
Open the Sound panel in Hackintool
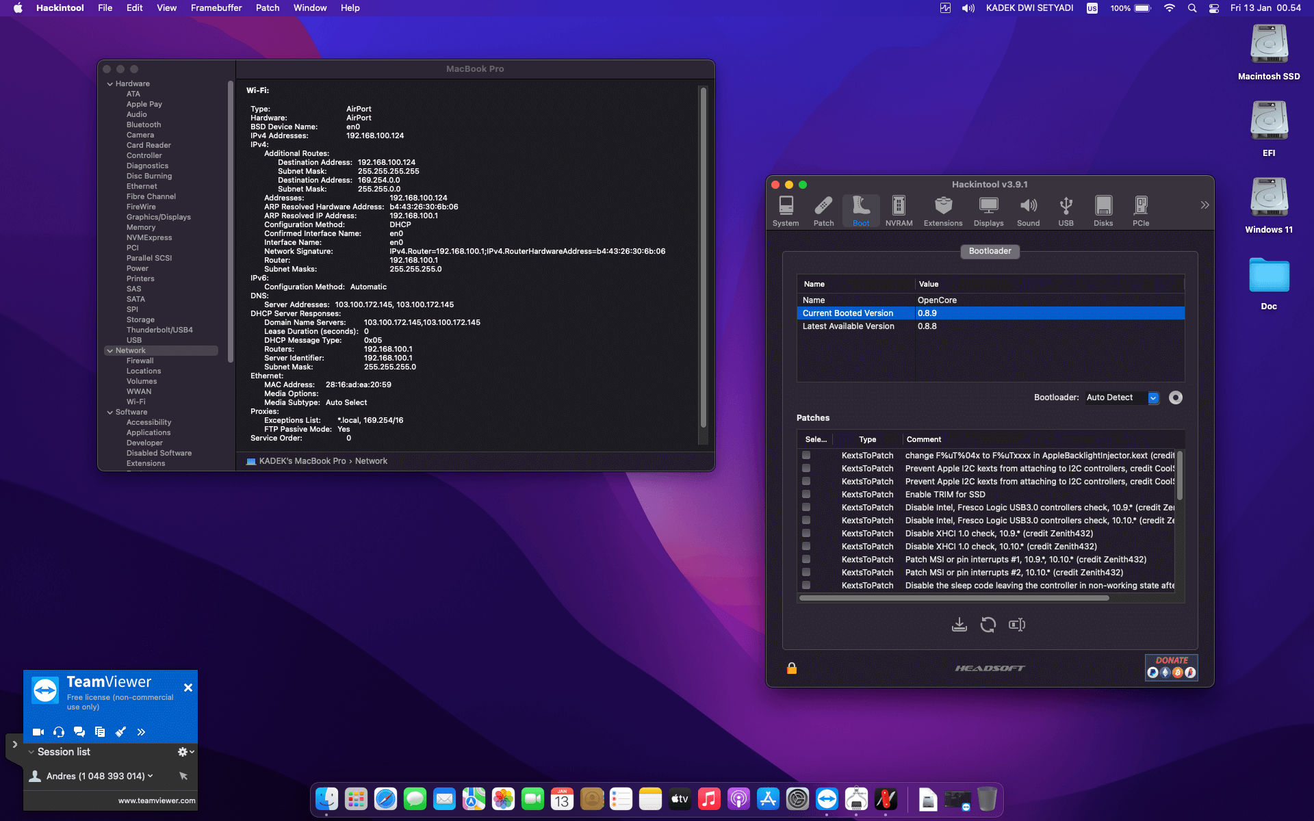1028,210
